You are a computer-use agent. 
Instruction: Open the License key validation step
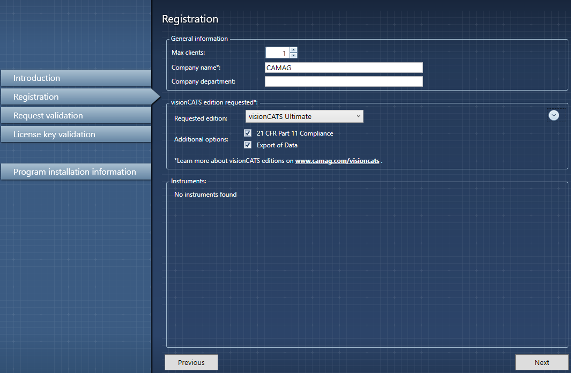pos(76,135)
